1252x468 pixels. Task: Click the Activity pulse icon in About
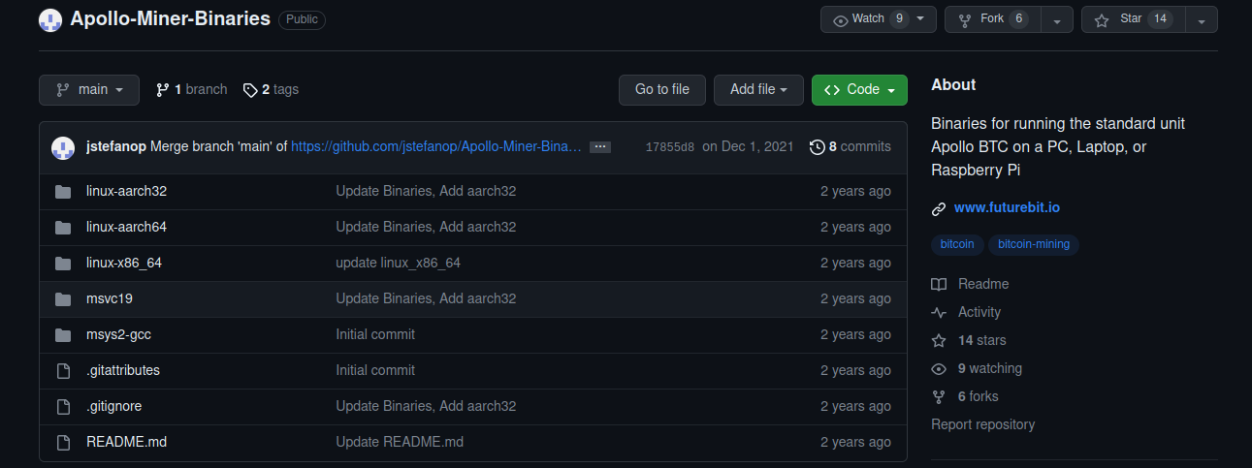938,313
